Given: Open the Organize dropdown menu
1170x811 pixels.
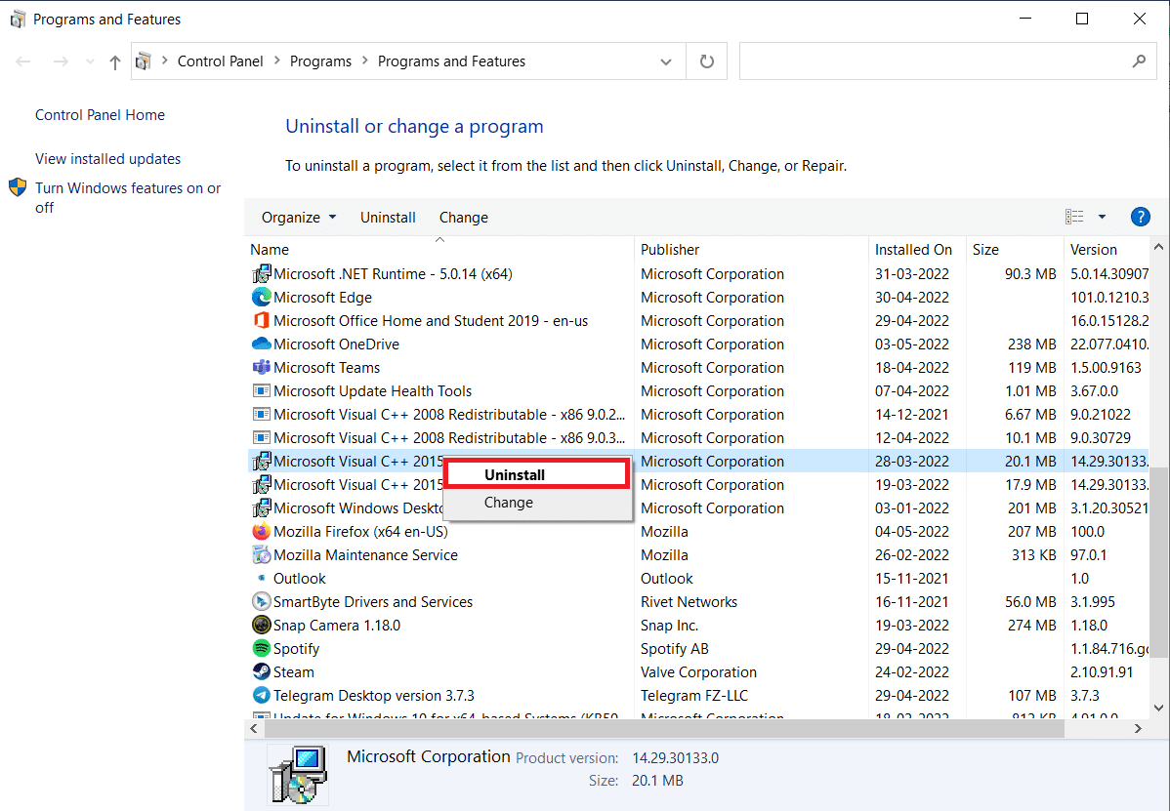Looking at the screenshot, I should point(299,218).
